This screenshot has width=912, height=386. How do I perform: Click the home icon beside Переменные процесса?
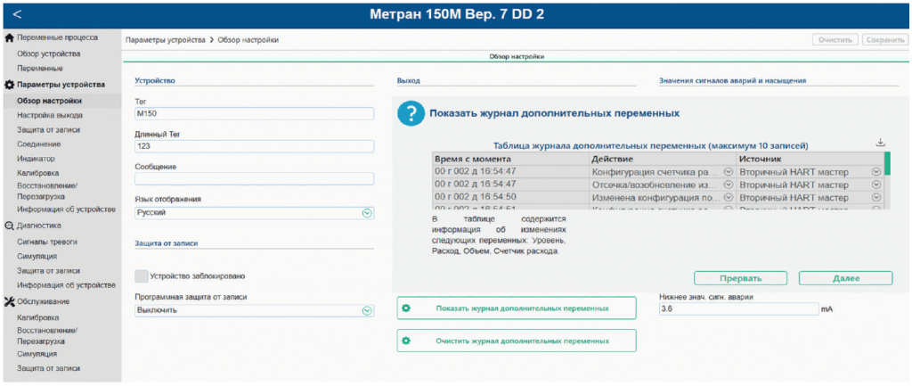click(9, 37)
